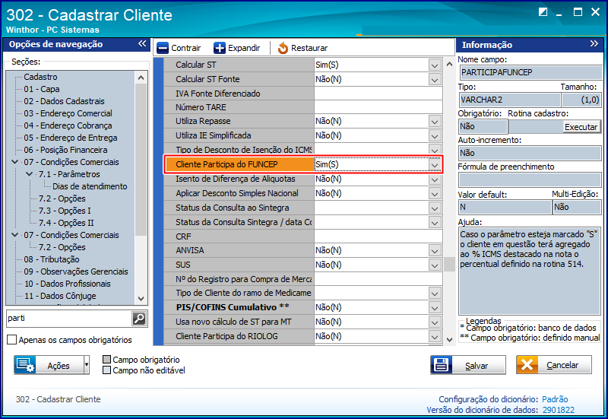
Task: Click Executar rotina cadastro button
Action: click(x=581, y=127)
